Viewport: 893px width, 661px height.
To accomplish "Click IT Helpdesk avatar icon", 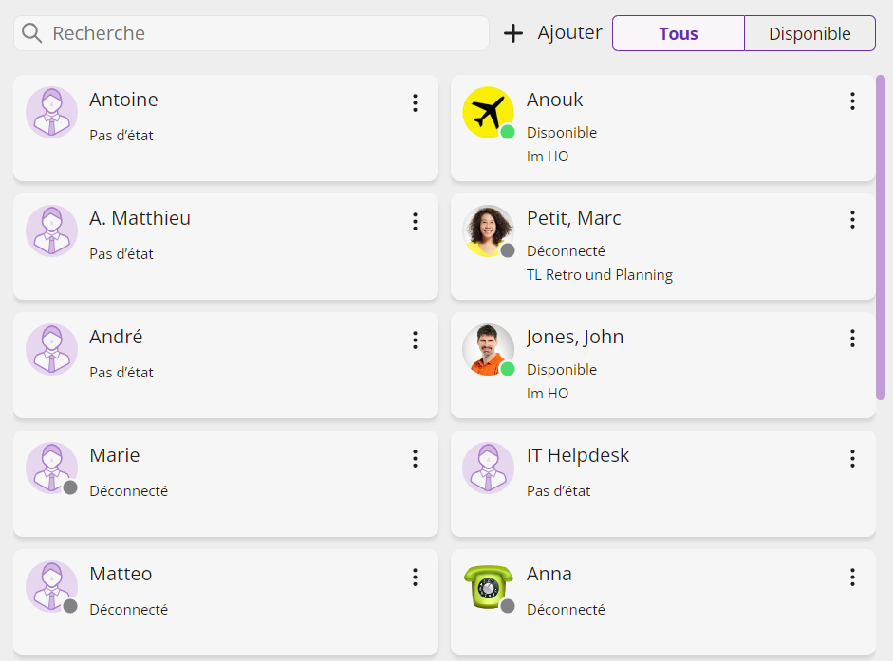I will point(488,468).
